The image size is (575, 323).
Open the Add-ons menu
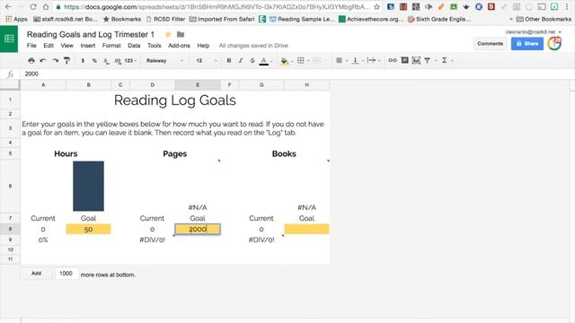pos(179,46)
